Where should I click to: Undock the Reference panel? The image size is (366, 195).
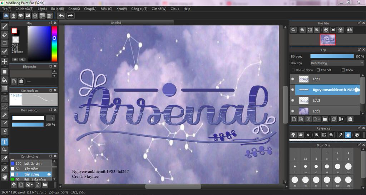tap(359, 128)
